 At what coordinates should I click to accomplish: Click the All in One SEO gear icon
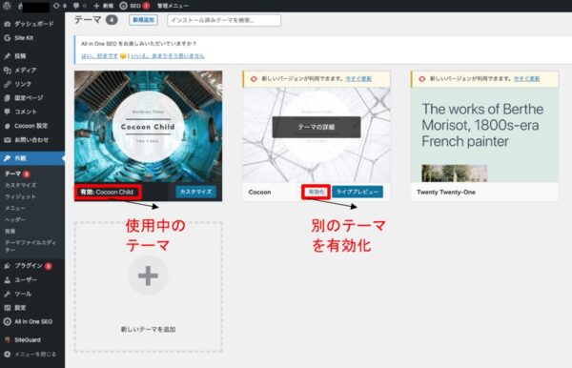(8, 321)
